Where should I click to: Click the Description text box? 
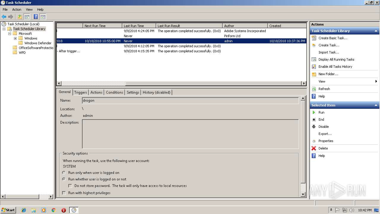[x=190, y=134]
